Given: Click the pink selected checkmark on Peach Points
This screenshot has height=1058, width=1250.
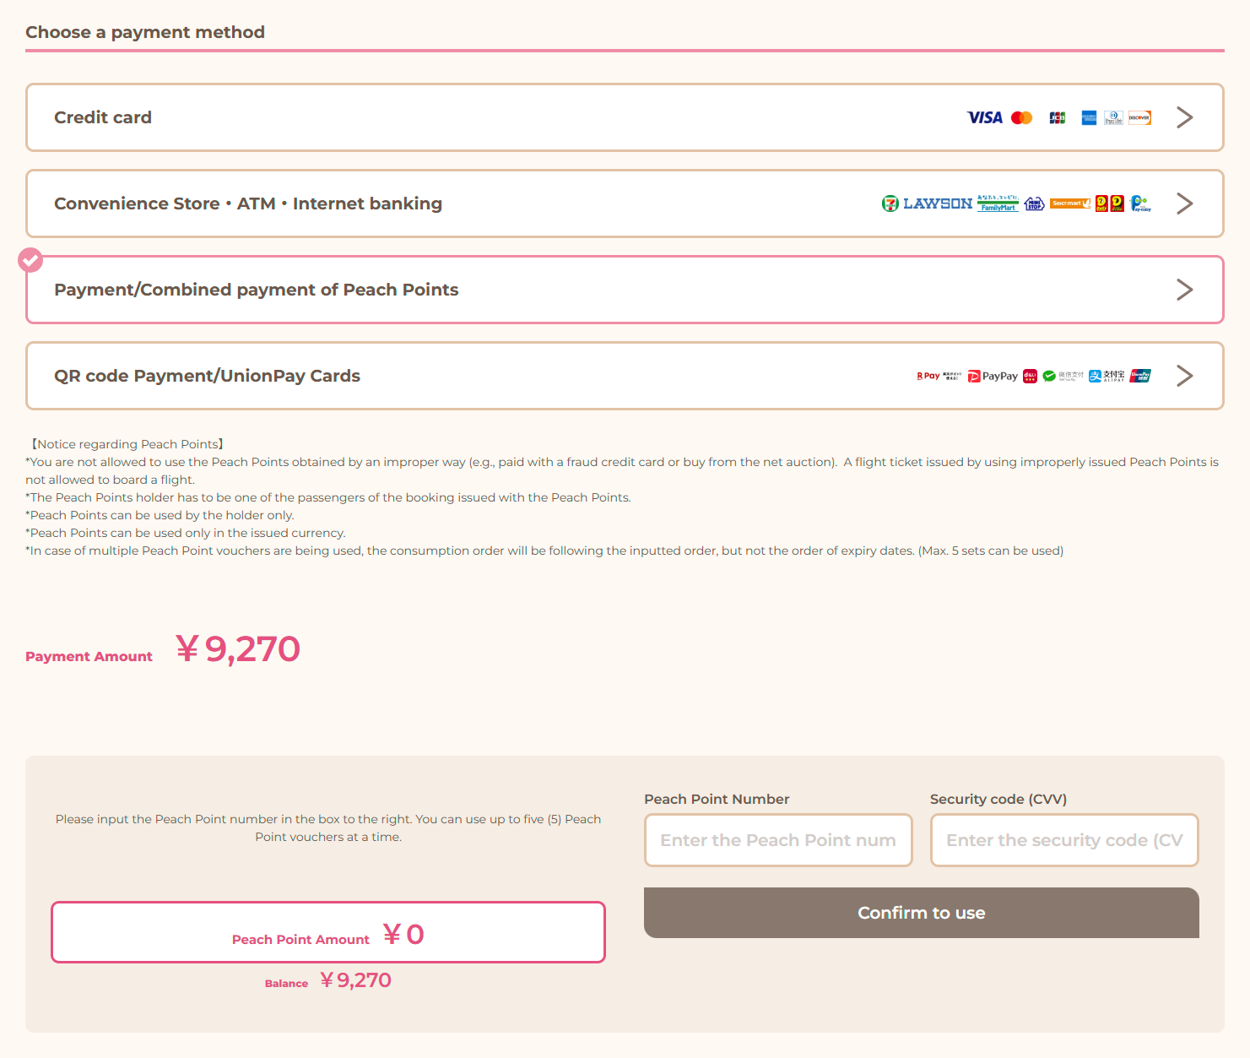Looking at the screenshot, I should 30,260.
